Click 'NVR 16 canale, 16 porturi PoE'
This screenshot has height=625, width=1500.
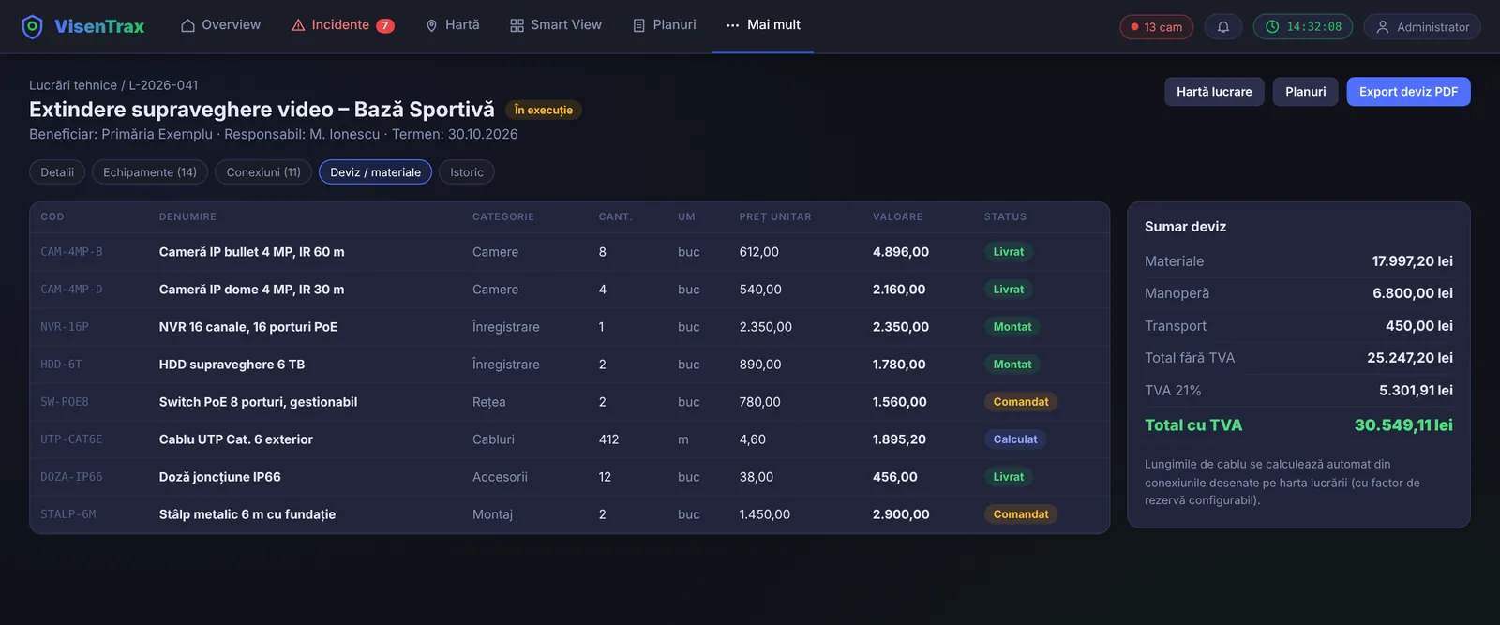click(x=248, y=327)
